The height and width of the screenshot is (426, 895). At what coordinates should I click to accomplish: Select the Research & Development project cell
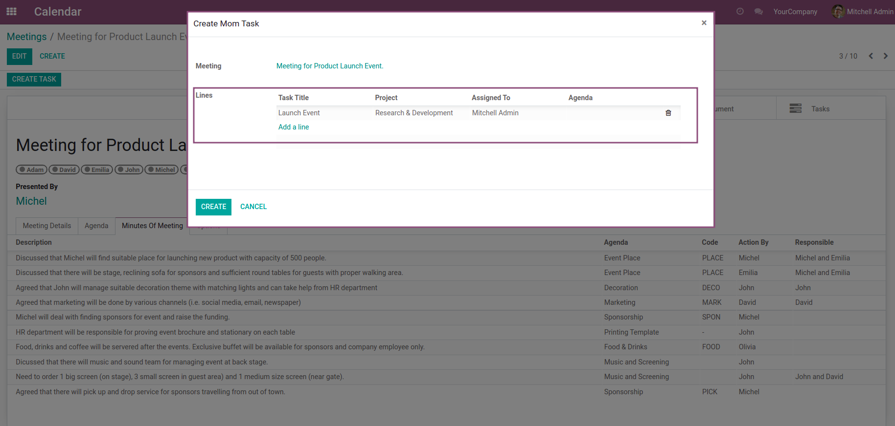(x=414, y=113)
